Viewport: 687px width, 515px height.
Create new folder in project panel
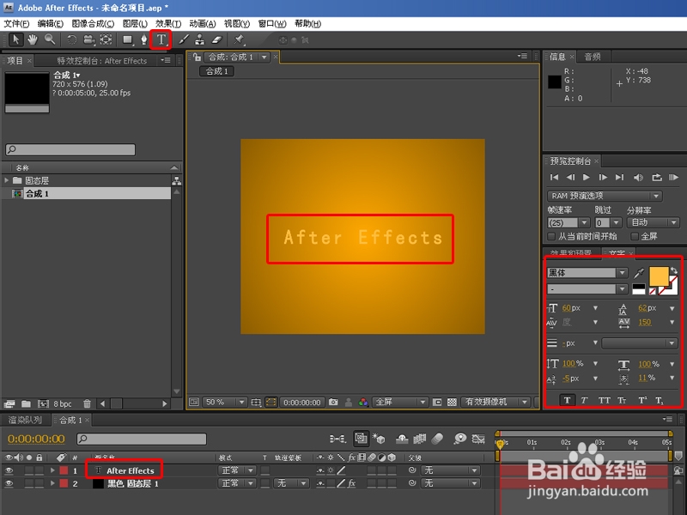tap(27, 403)
